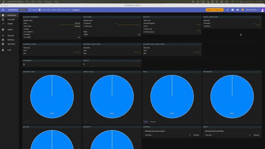Click the Account Type pie chart

click(52, 96)
